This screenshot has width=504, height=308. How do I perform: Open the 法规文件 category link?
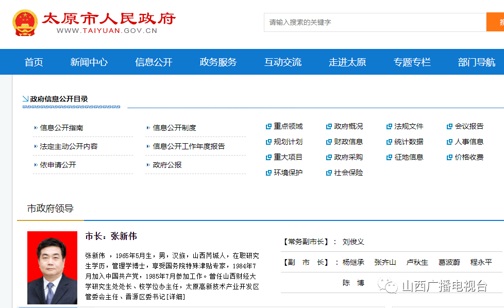point(409,126)
